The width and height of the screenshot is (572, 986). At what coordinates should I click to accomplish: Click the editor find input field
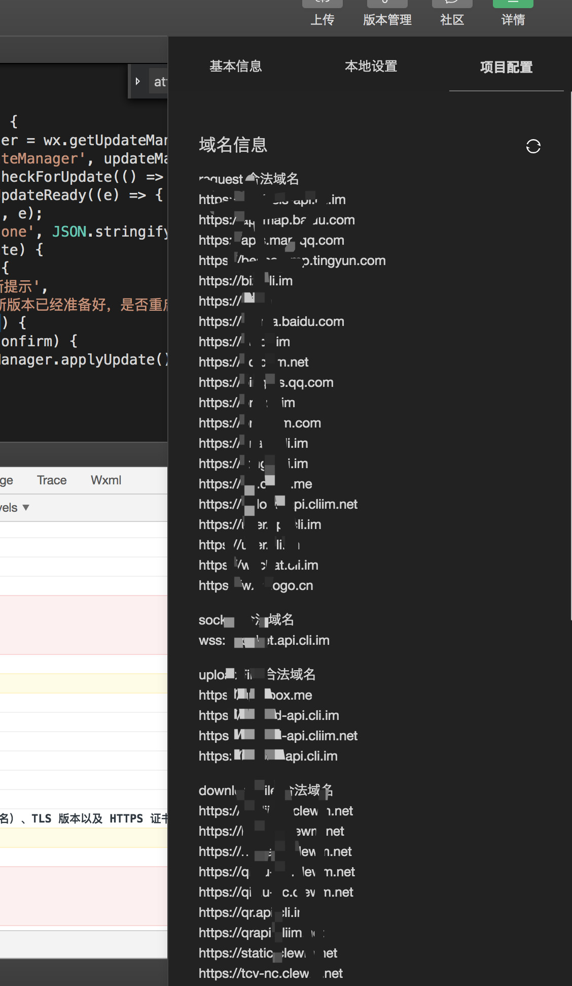point(160,82)
